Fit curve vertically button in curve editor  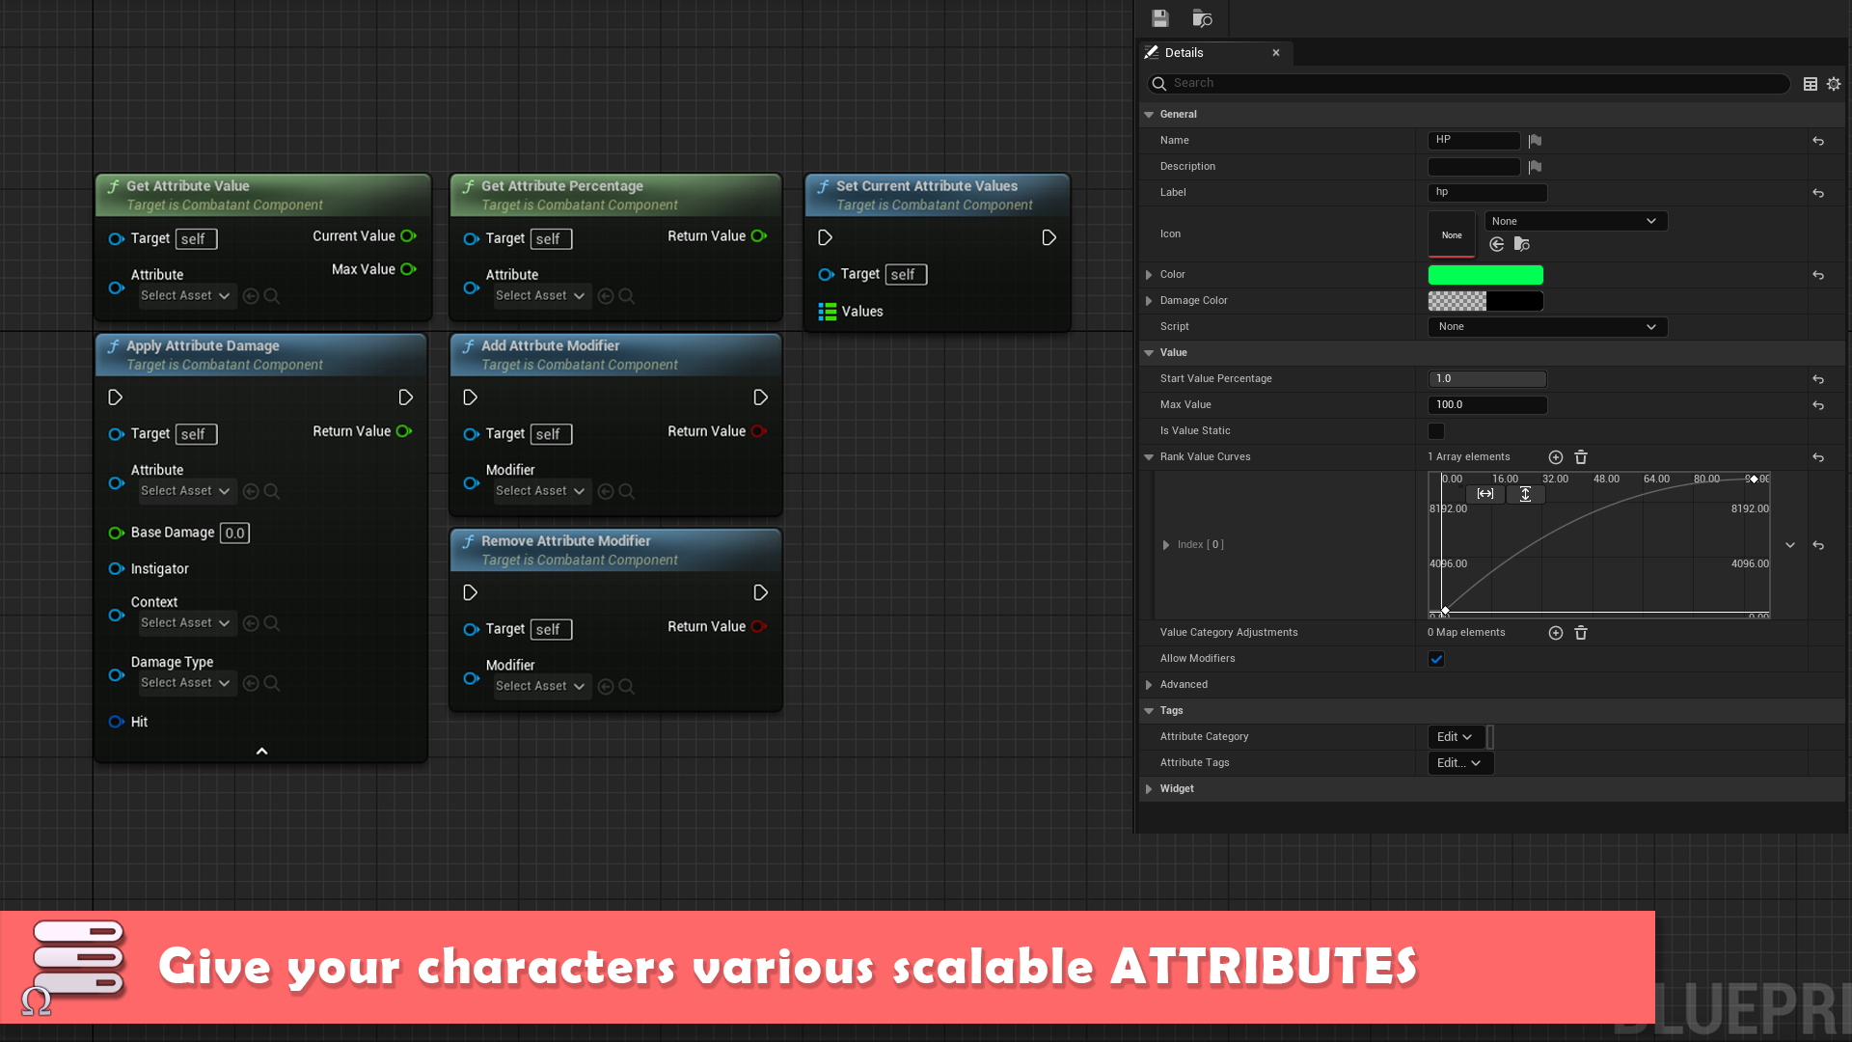[x=1525, y=494]
